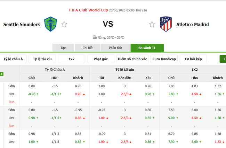Show Phạt góc odds
Screen dimensions: 226x148
100,59
